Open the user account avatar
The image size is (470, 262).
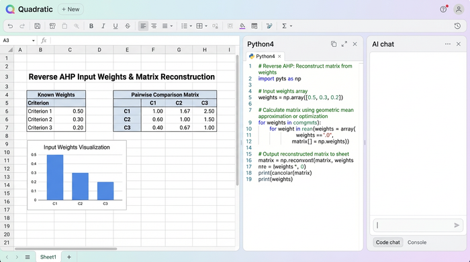pyautogui.click(x=459, y=9)
